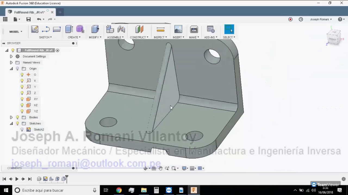
Task: Undo the last action
Action: pos(39,19)
